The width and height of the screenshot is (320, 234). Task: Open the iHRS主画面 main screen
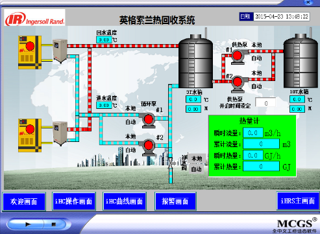click(298, 201)
